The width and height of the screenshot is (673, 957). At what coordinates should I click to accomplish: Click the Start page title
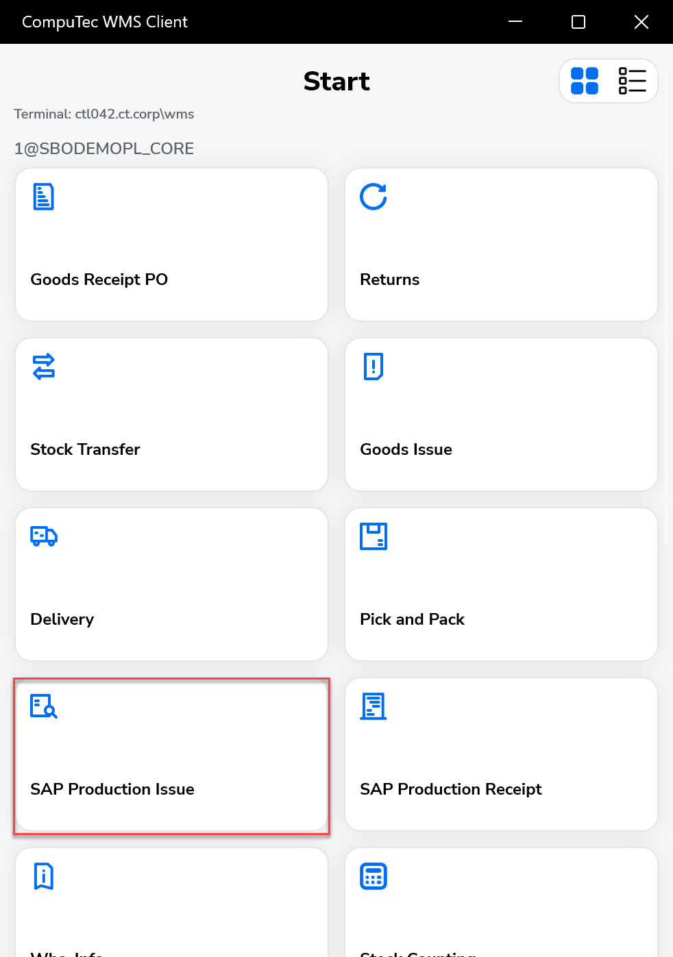[336, 81]
